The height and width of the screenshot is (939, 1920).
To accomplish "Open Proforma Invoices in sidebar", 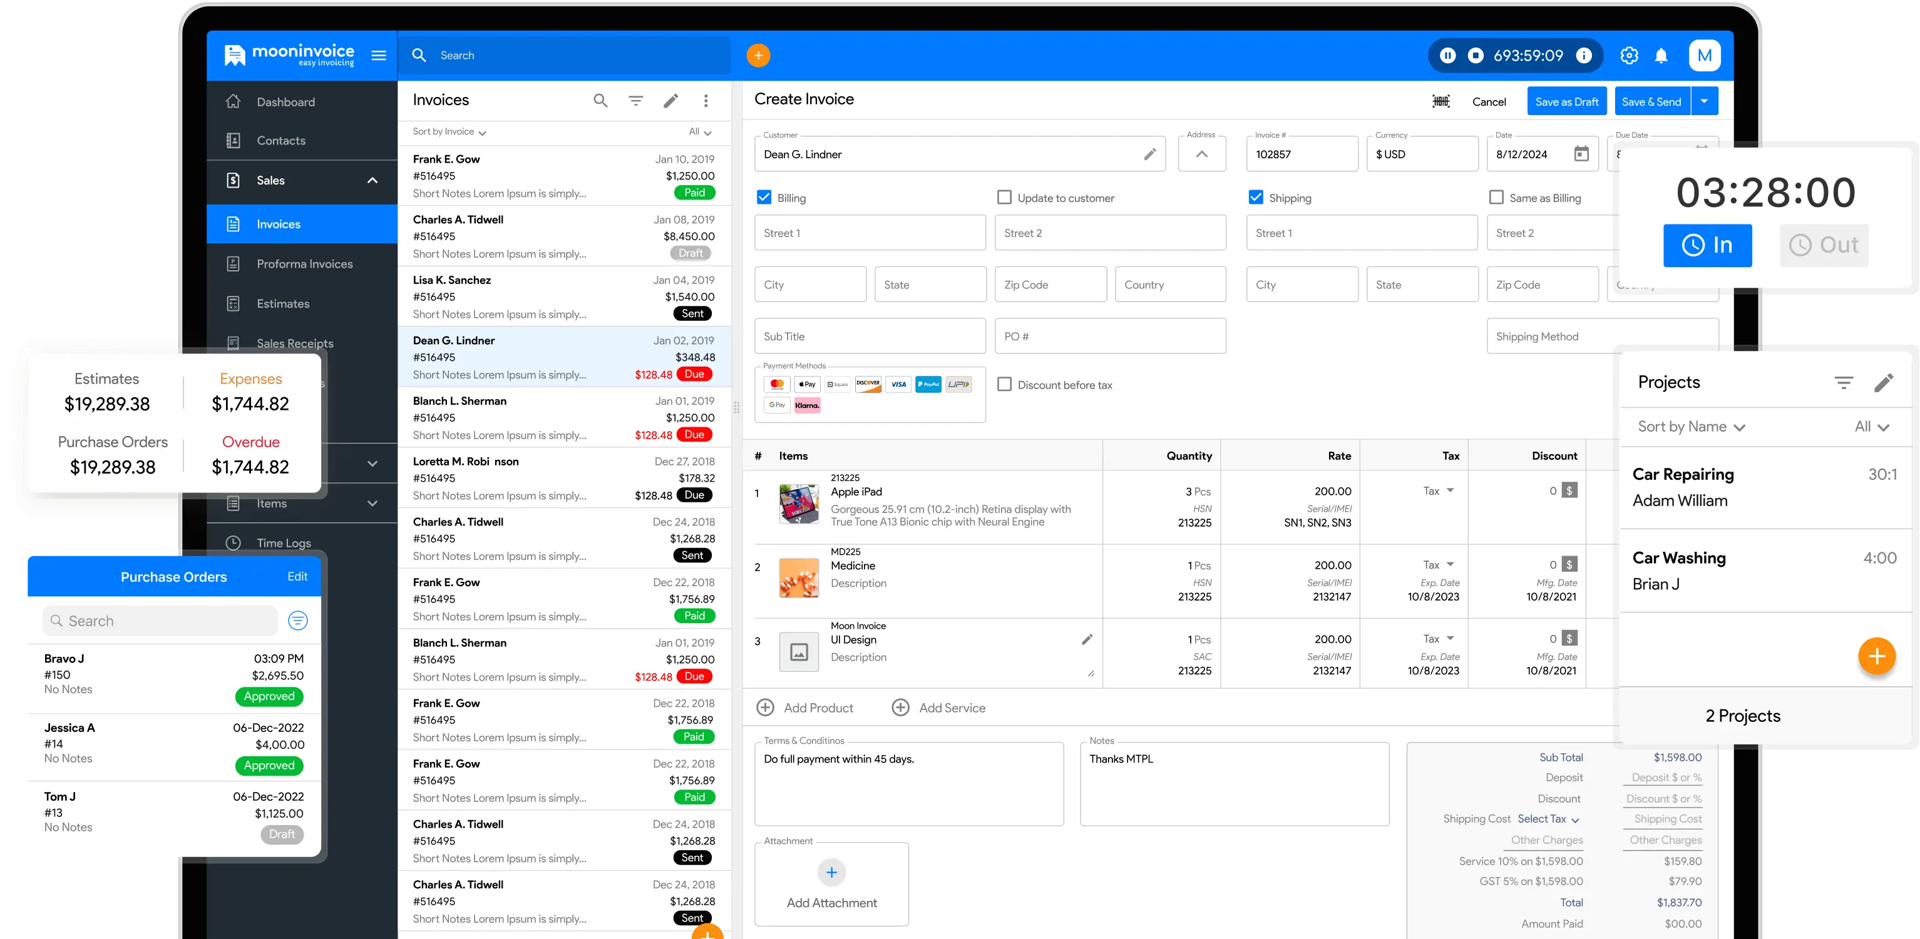I will (304, 263).
